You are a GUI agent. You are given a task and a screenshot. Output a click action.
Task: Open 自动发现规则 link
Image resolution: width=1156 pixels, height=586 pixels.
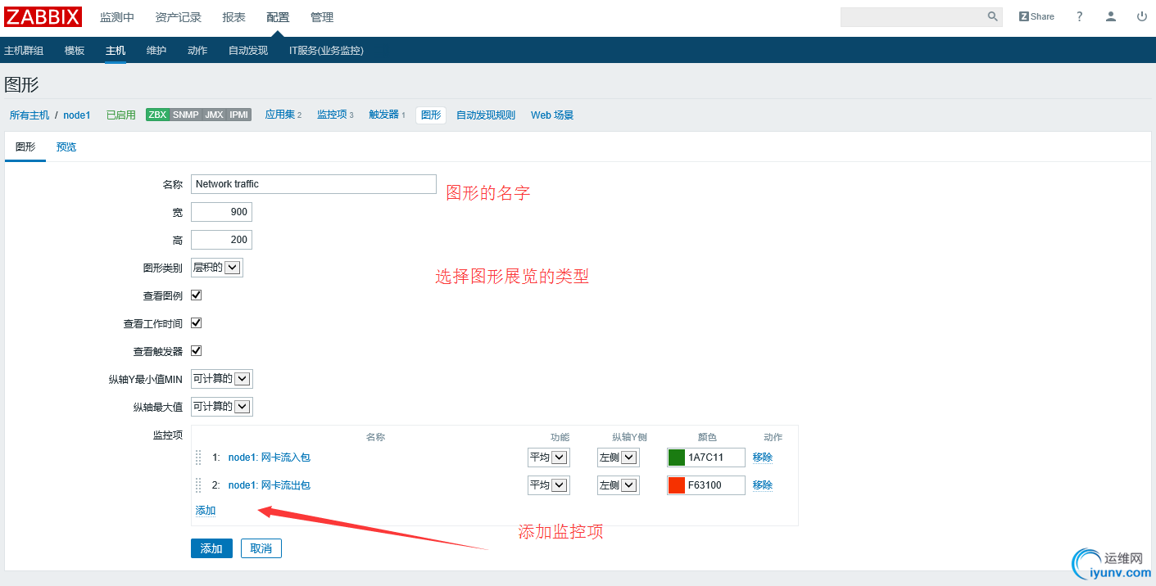tap(486, 115)
